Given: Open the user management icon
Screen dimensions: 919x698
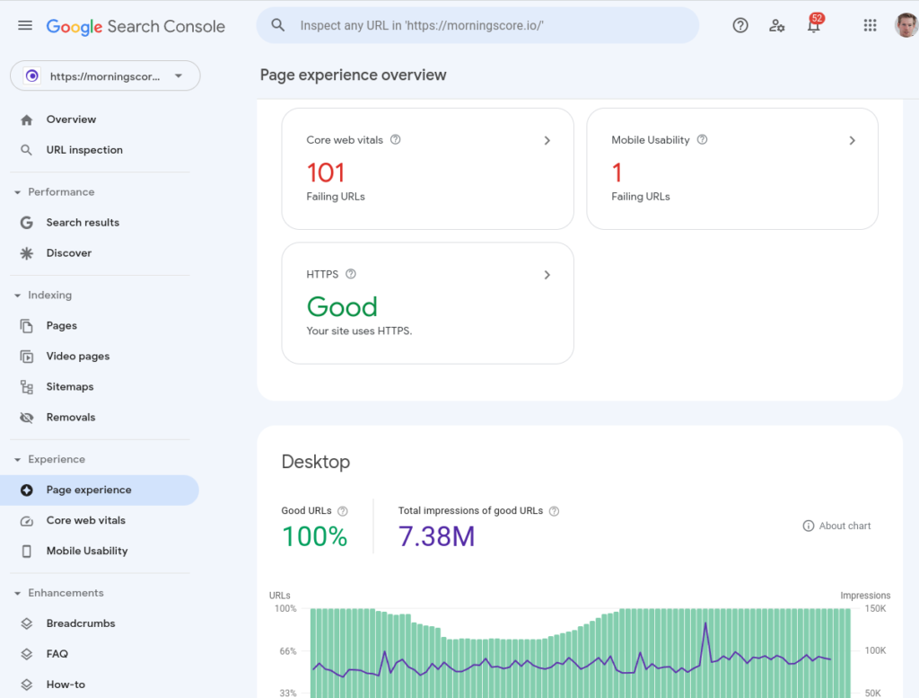Looking at the screenshot, I should click(x=776, y=25).
